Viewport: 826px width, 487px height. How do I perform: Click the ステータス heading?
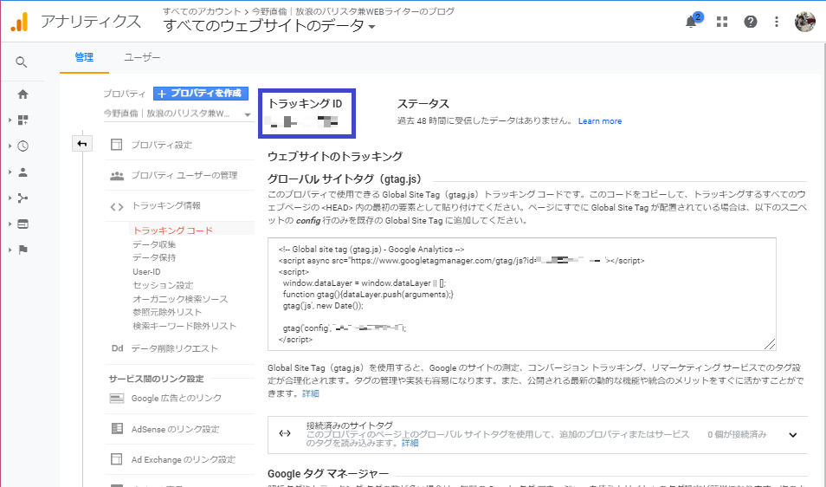click(423, 103)
